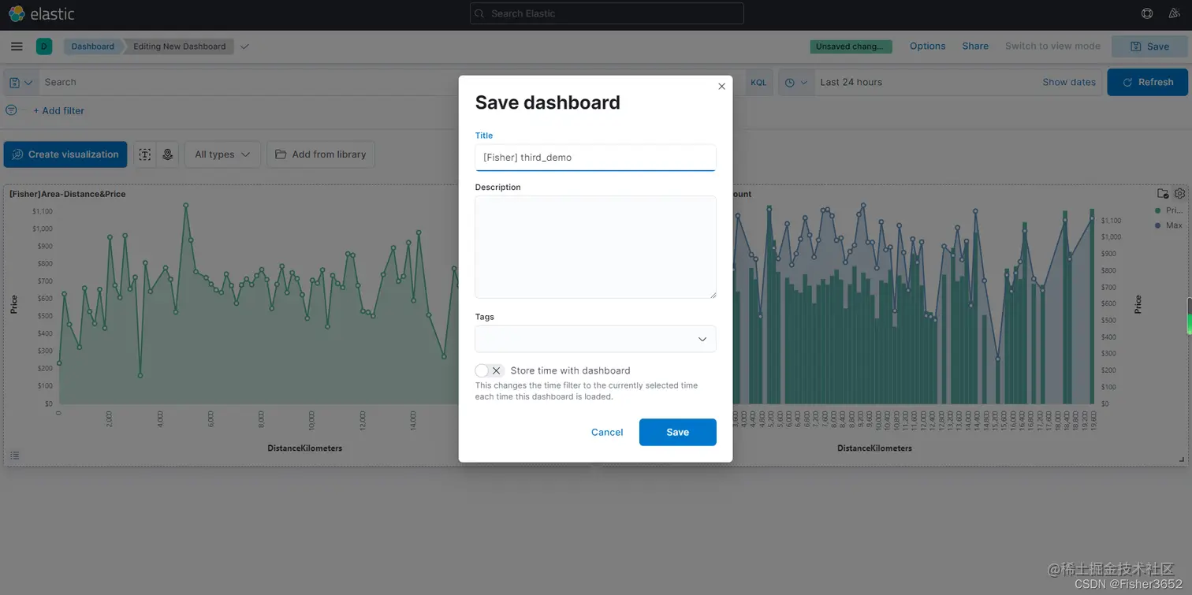Screen dimensions: 1192x595
Task: Open the Share menu
Action: (x=975, y=46)
